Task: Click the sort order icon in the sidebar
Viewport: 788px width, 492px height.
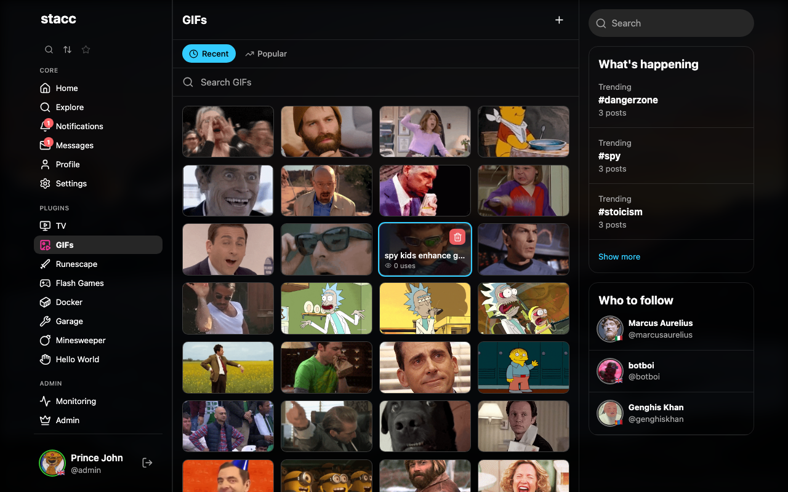Action: (67, 49)
